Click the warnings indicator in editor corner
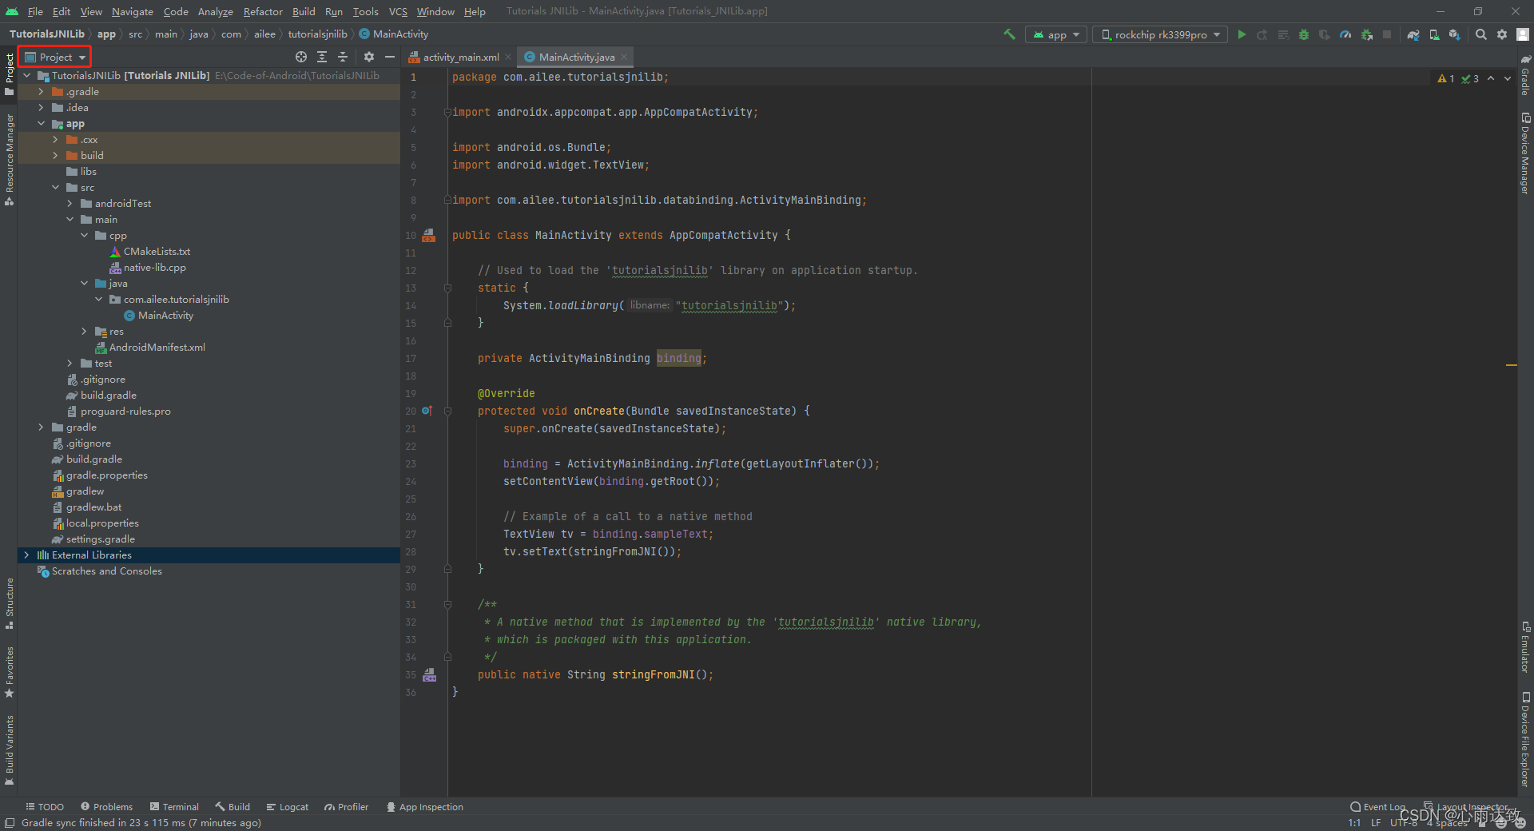This screenshot has width=1534, height=831. click(1446, 78)
